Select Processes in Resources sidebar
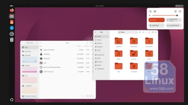This screenshot has height=105, width=188. (30, 51)
